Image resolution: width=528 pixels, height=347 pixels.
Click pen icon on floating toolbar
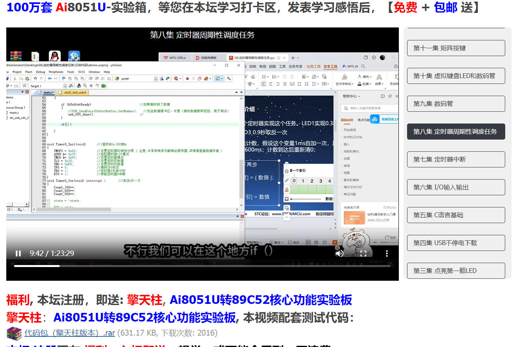tap(287, 180)
